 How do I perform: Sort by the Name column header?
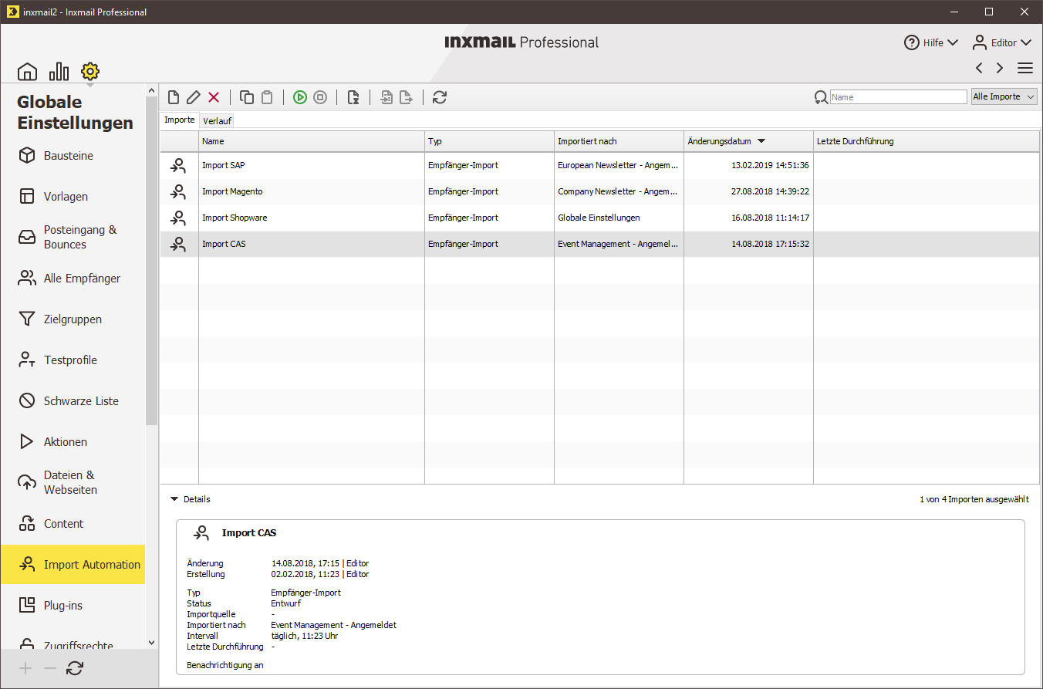pyautogui.click(x=312, y=141)
